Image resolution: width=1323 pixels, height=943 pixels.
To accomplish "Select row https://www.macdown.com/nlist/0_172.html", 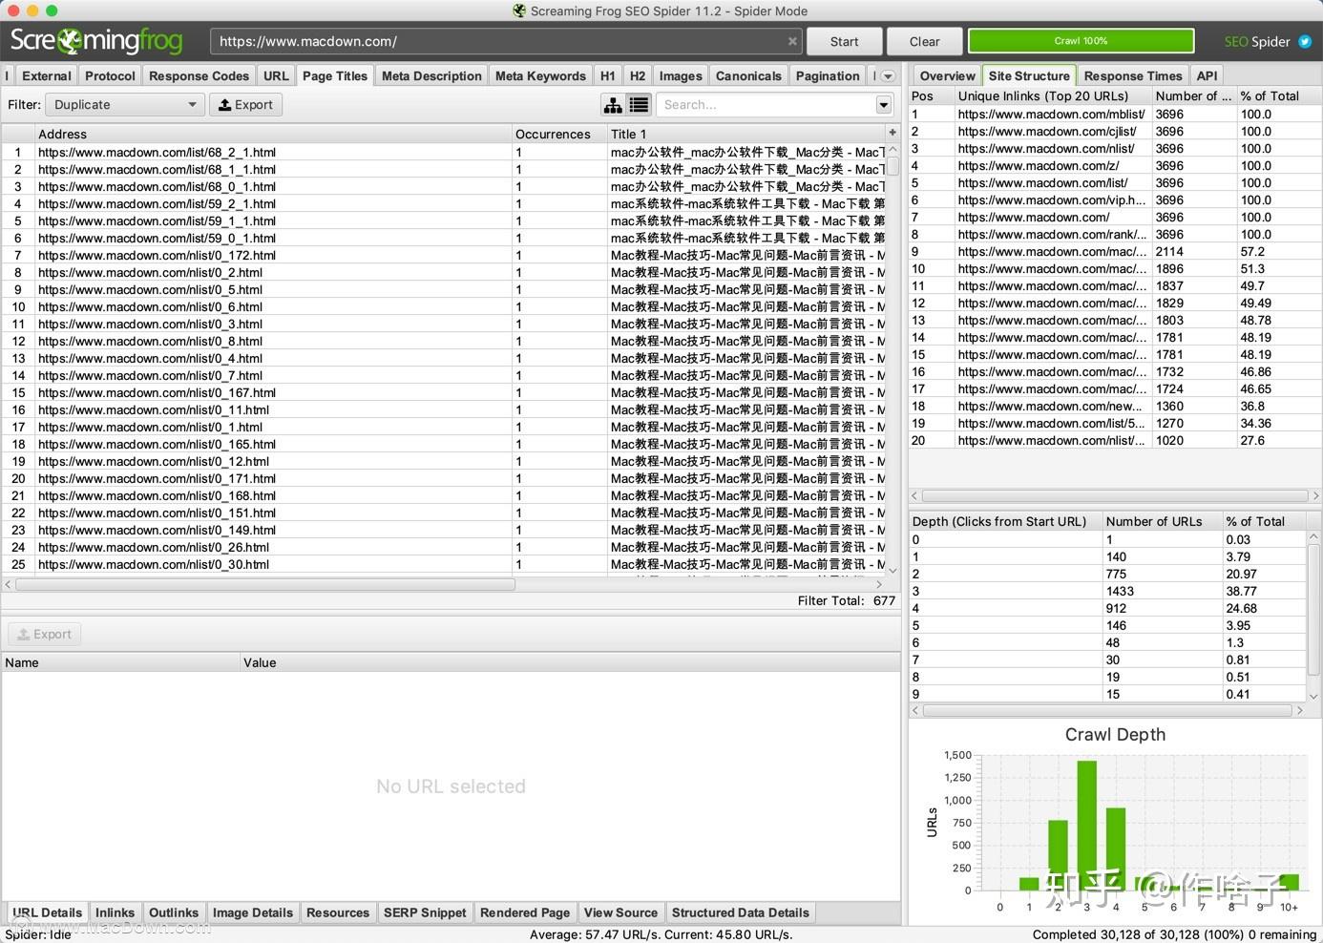I will coord(444,255).
